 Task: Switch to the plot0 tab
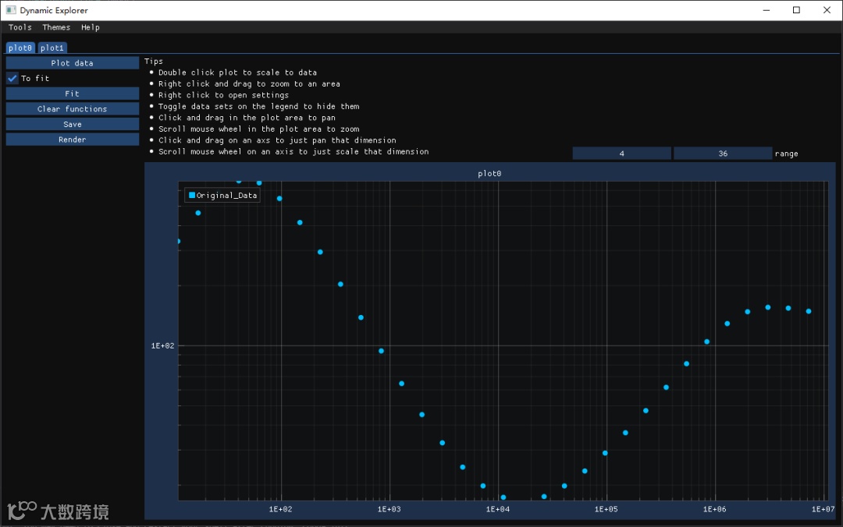(x=21, y=48)
